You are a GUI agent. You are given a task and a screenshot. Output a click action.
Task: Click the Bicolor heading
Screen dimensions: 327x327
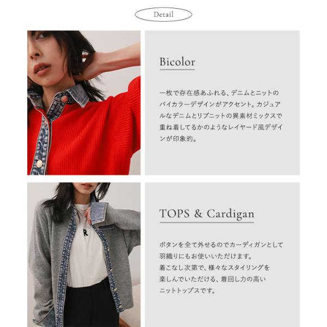tap(177, 62)
